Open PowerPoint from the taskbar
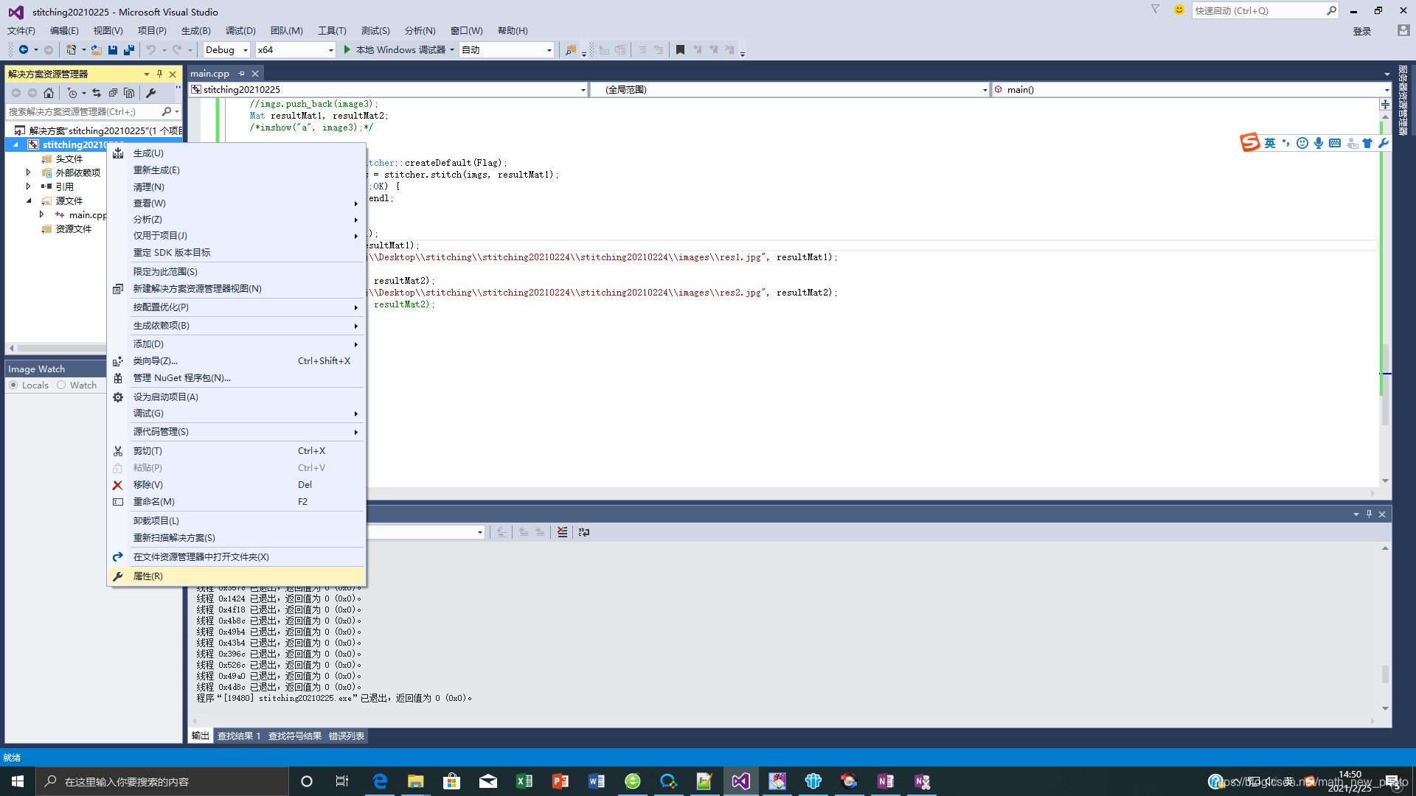Viewport: 1416px width, 796px height. pyautogui.click(x=560, y=781)
